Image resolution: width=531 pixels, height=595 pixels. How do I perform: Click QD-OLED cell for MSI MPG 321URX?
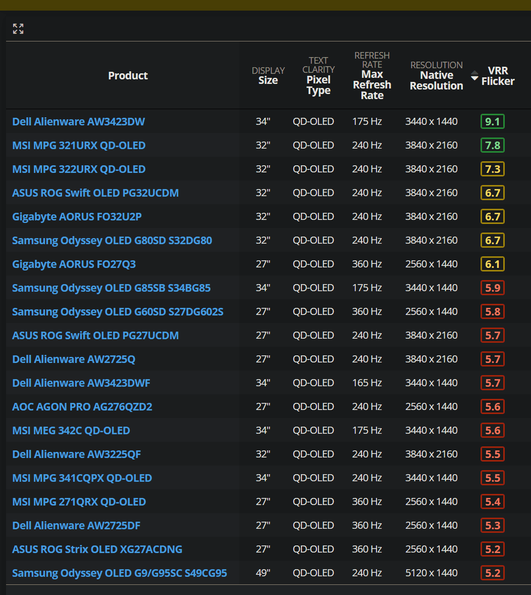coord(313,145)
